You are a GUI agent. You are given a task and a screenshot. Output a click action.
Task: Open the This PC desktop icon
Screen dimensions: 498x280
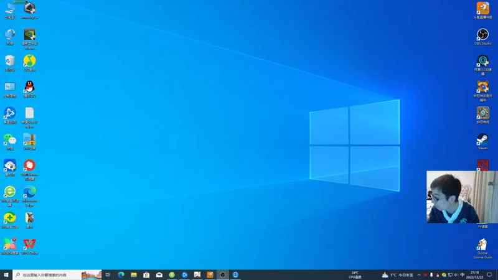pos(10,11)
